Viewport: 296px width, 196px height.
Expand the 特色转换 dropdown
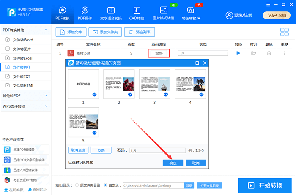click(x=191, y=14)
